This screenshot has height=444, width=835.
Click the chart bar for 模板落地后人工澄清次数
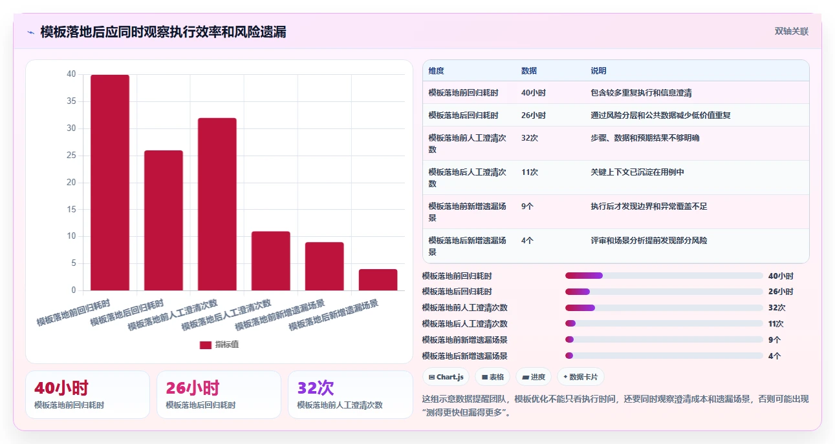[x=271, y=261]
